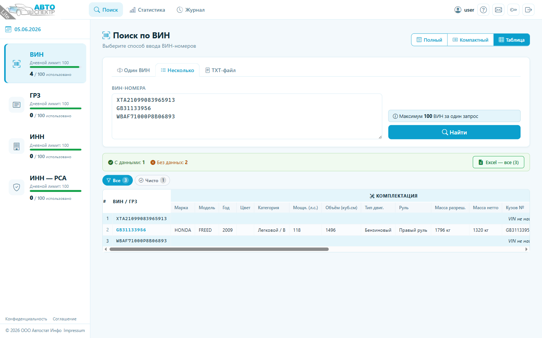
Task: Export results with Excel — все (3)
Action: 498,162
